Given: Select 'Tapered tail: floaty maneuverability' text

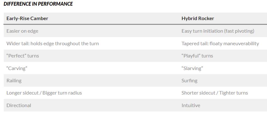Looking at the screenshot, I should point(220,44).
